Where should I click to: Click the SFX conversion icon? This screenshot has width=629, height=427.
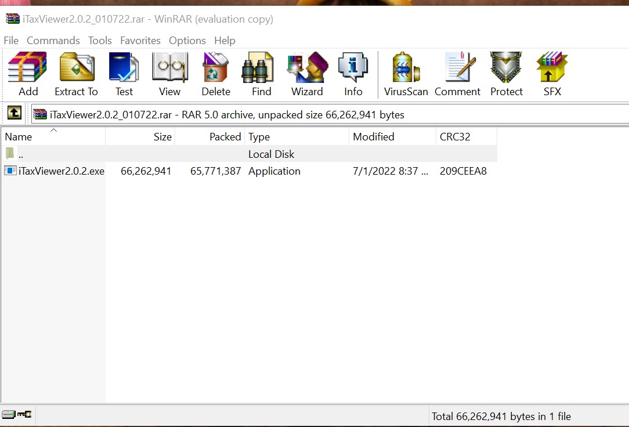coord(552,67)
